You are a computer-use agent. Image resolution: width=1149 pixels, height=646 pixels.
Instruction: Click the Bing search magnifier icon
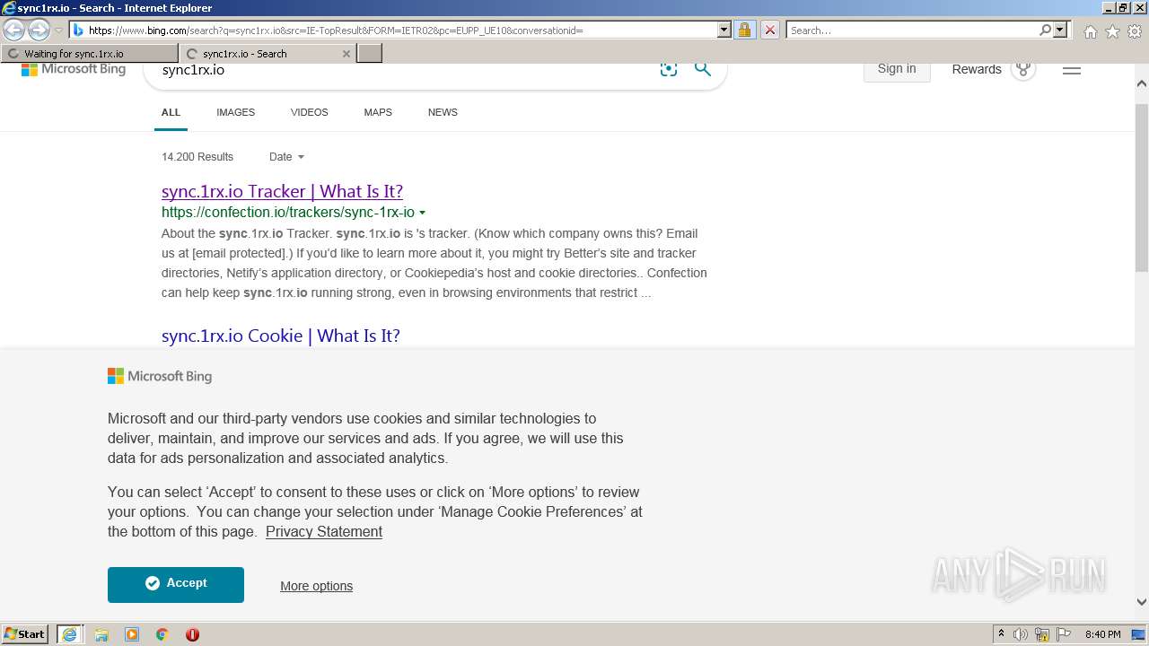pyautogui.click(x=703, y=69)
